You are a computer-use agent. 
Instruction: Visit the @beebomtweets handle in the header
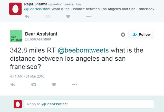pyautogui.click(x=61, y=4)
